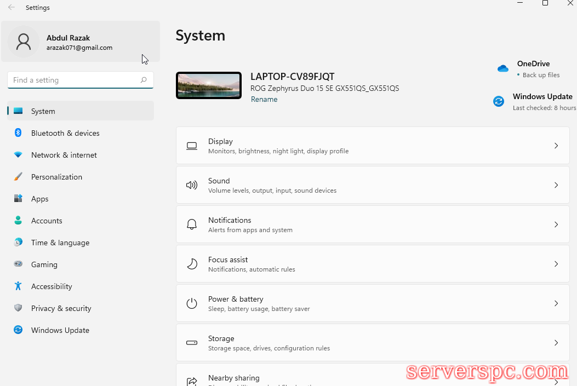Click the Find a setting search box
Viewport: 577px width, 386px height.
pos(74,80)
